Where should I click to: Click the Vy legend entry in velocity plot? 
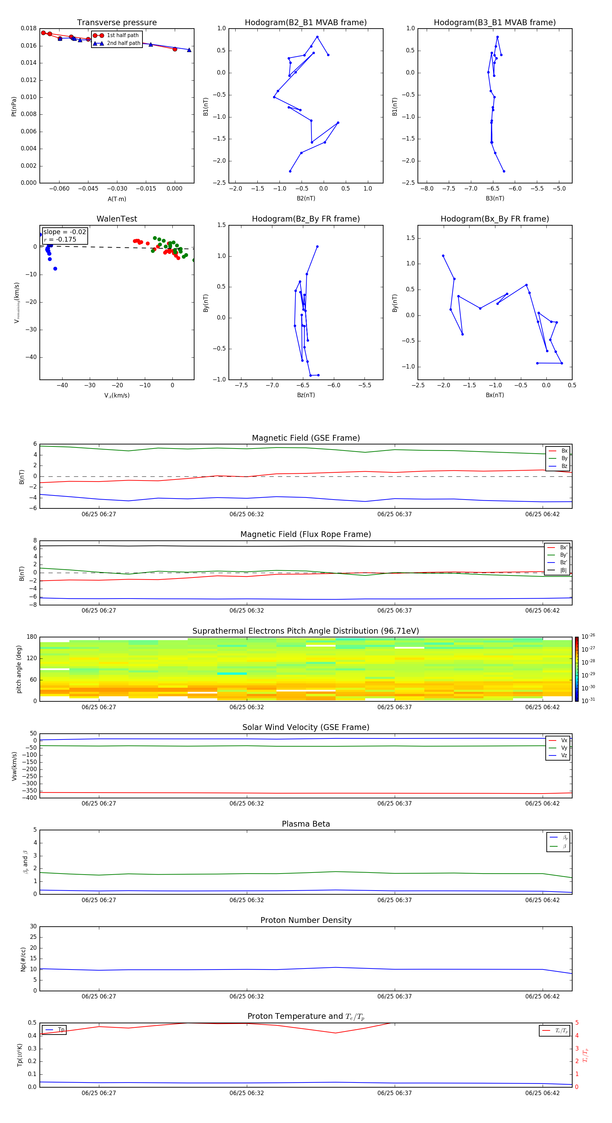click(558, 748)
